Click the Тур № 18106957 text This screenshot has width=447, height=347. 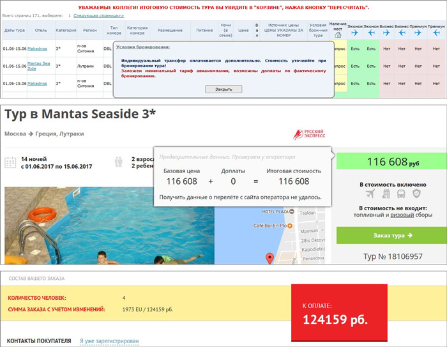393,256
